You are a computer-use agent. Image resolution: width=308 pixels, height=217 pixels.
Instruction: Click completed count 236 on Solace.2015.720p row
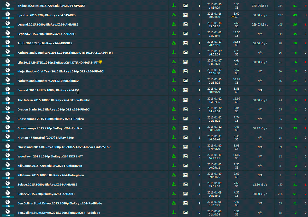(280, 194)
